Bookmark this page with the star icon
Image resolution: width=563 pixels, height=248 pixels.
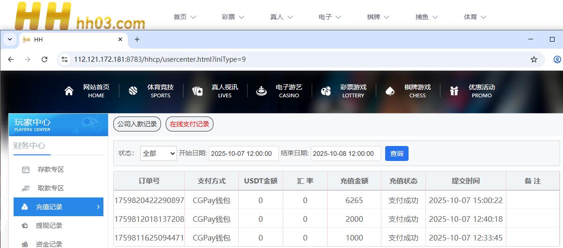pos(534,59)
